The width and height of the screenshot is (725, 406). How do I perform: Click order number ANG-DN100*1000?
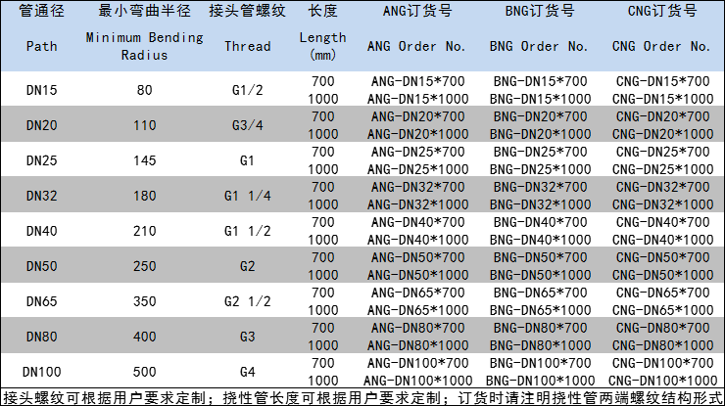pos(413,380)
